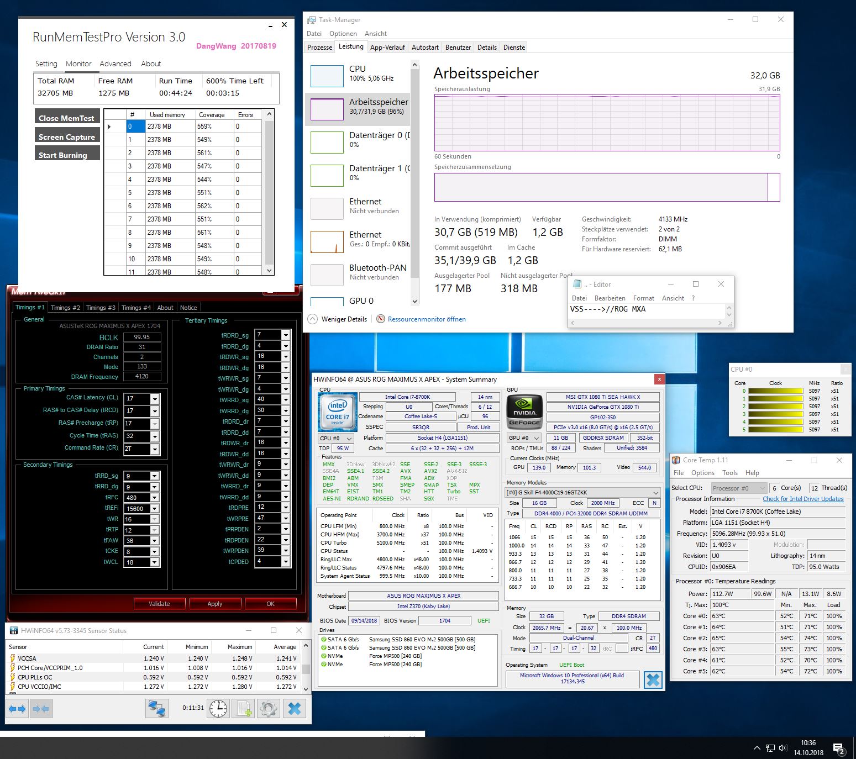Click the NVIDIA GeForce logo in System Summary
The width and height of the screenshot is (856, 759).
[x=524, y=412]
